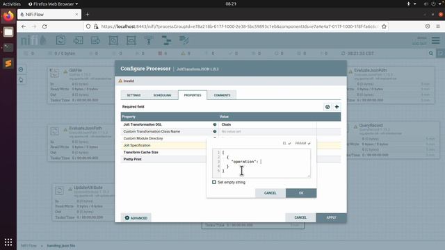Open the bulletin board icon
Image resolution: width=445 pixels, height=250 pixels.
pos(441,53)
